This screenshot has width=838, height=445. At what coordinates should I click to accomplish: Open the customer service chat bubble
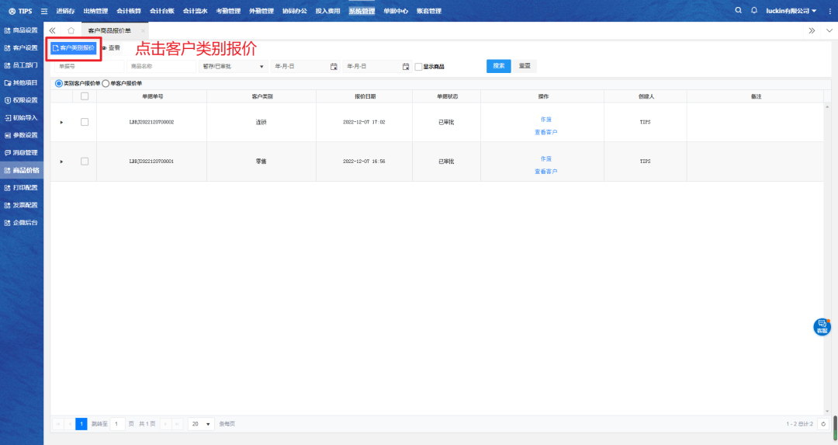pos(822,327)
